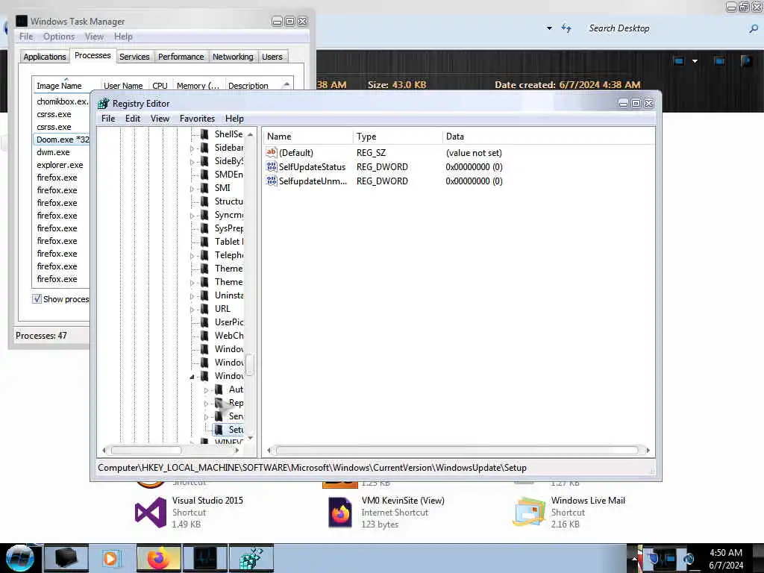Click the SelfUpdateStatus DWORD value icon

tap(272, 166)
